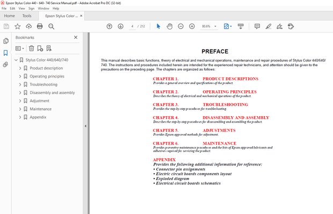Open the File menu
Viewport: 333px width, 214px height.
pyautogui.click(x=4, y=9)
